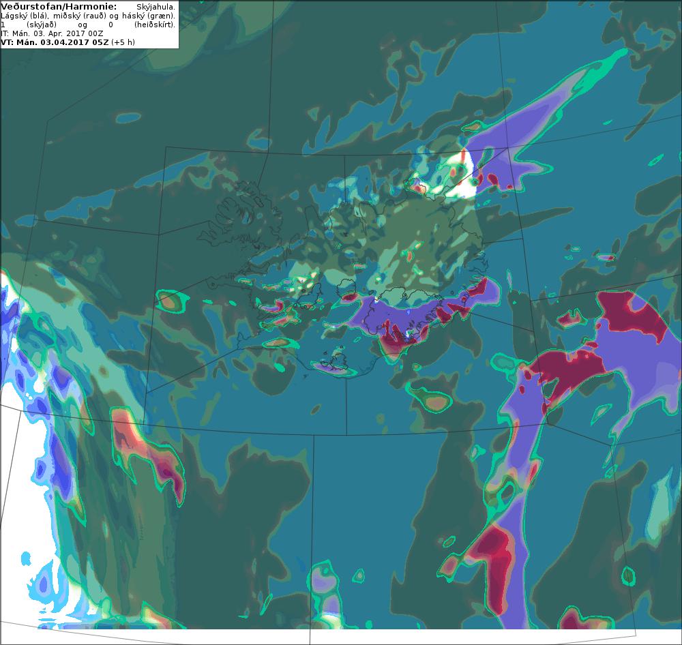Click the 'IT: Mán. 03. Apr. 2017 00Z' line

(53, 33)
